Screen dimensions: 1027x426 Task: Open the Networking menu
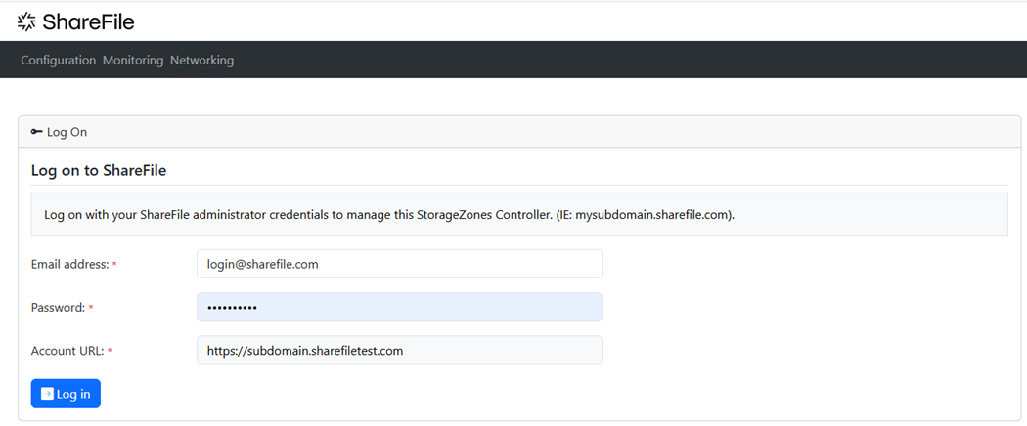(201, 61)
